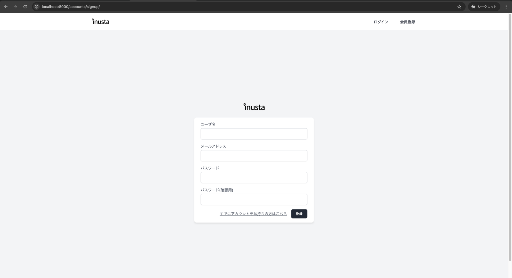Reload the page with the refresh icon
Image resolution: width=512 pixels, height=278 pixels.
click(x=25, y=7)
